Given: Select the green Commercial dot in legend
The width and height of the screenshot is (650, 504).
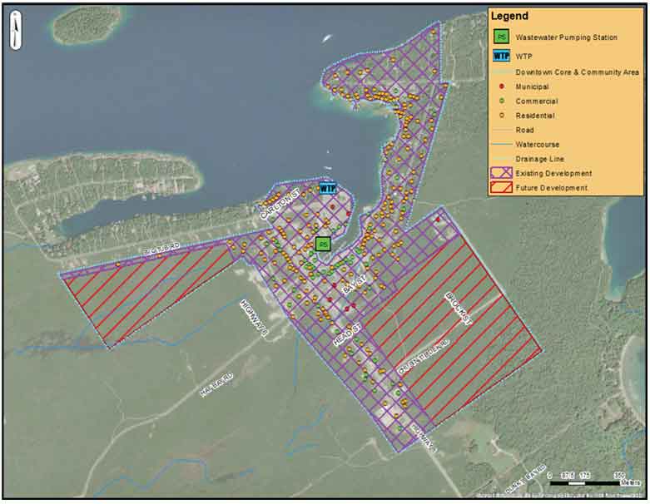Looking at the screenshot, I should [x=501, y=101].
